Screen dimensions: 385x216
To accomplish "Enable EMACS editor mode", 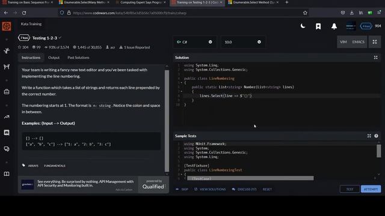I will coord(359,42).
